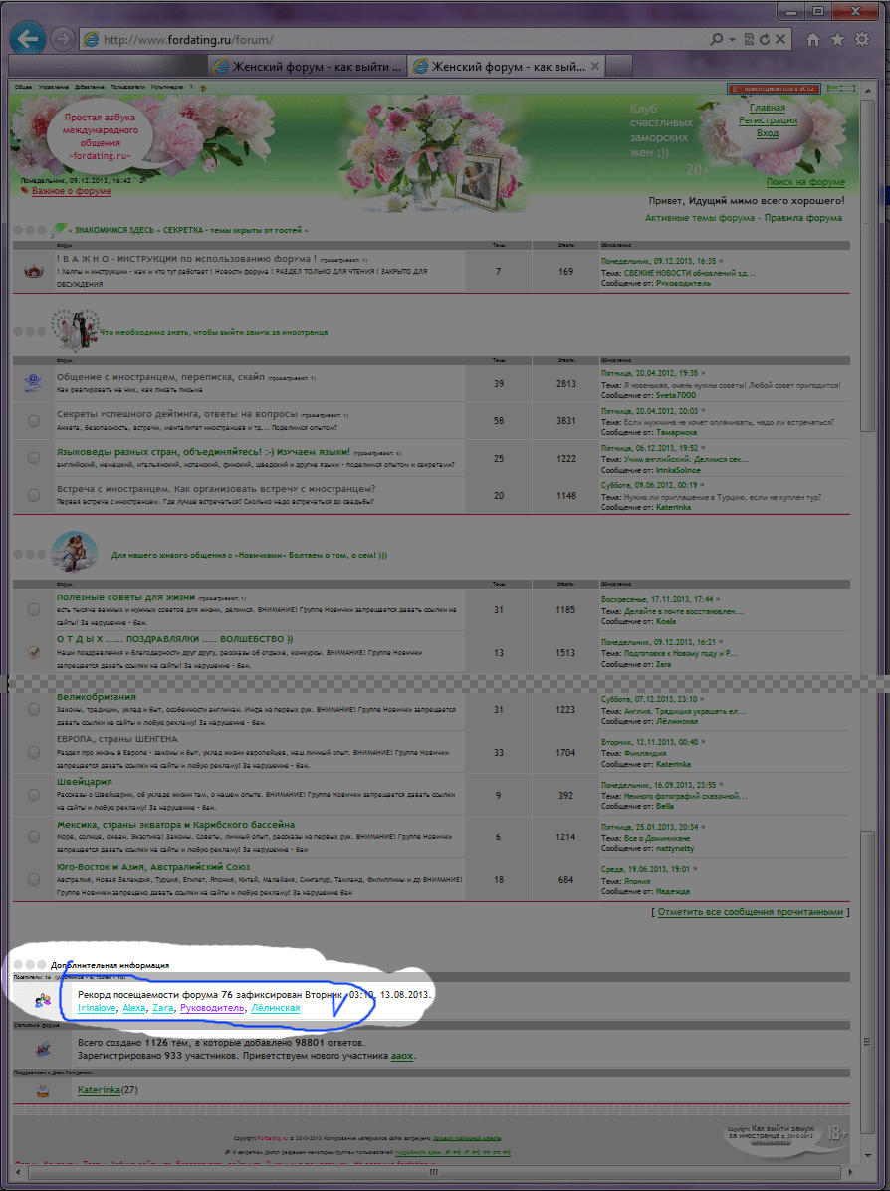Open the Регистрация link
The width and height of the screenshot is (890, 1191).
[x=768, y=120]
